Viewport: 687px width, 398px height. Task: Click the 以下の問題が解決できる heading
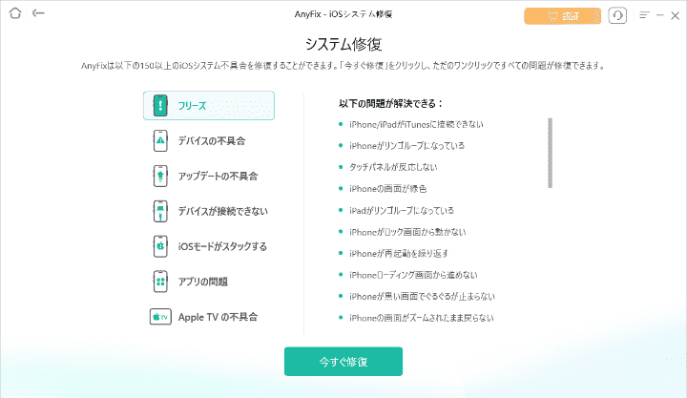(391, 104)
